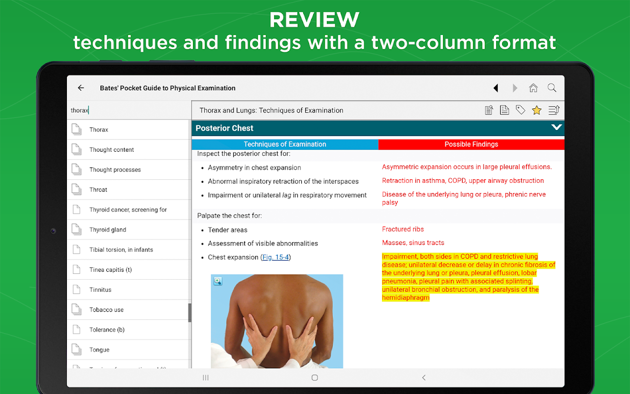This screenshot has width=630, height=394.
Task: Select the Tolerance (b) entry
Action: coord(129,330)
